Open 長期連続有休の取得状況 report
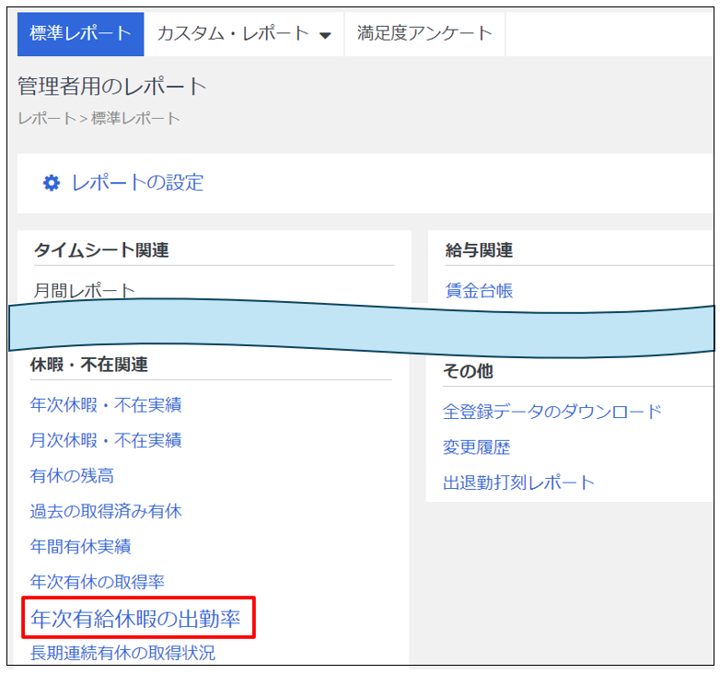The image size is (720, 674). [122, 653]
